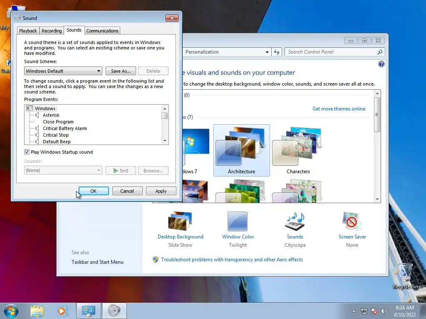Launch Windows Media Player from the taskbar

(x=62, y=311)
